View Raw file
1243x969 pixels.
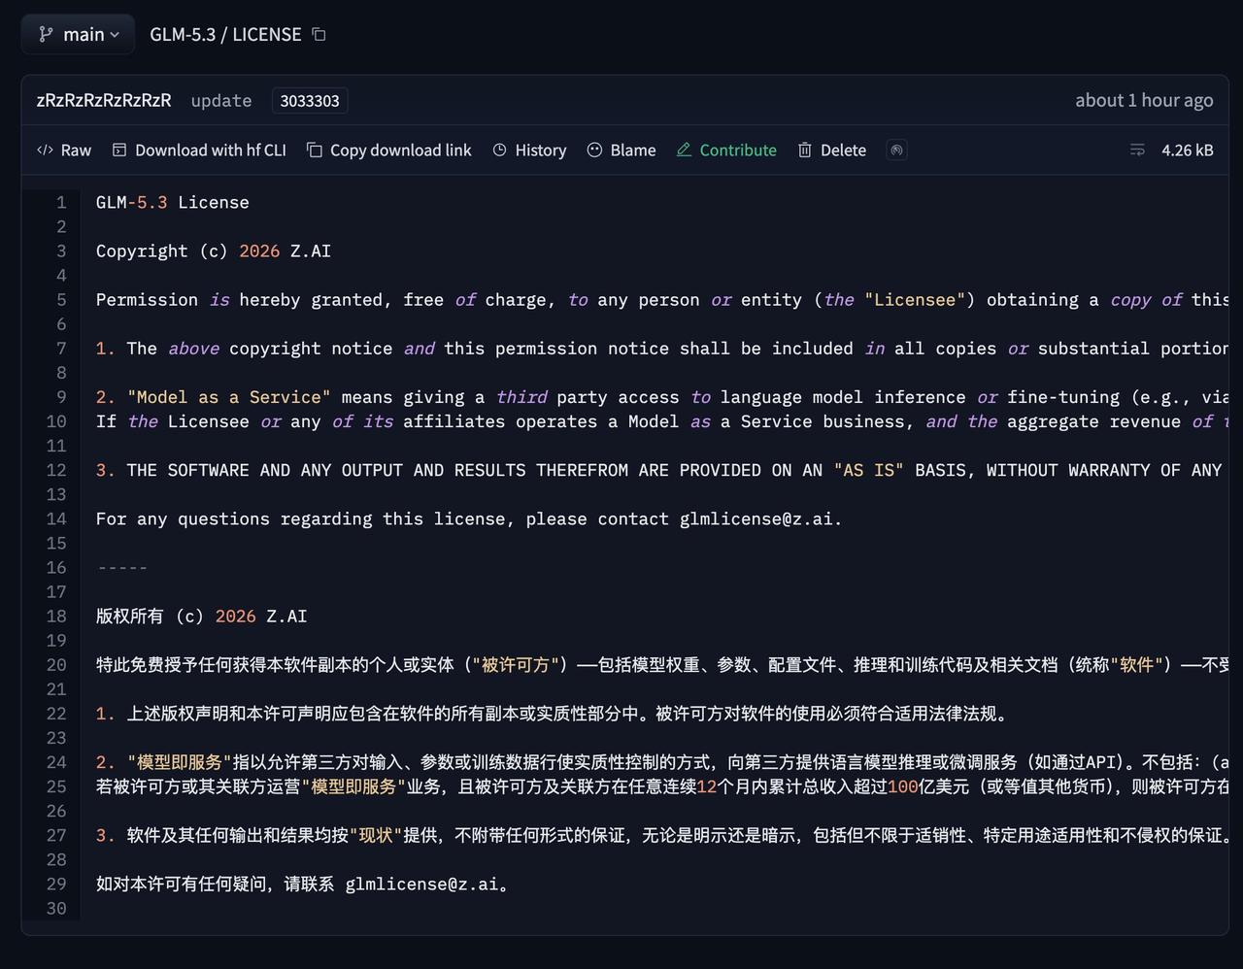(64, 150)
